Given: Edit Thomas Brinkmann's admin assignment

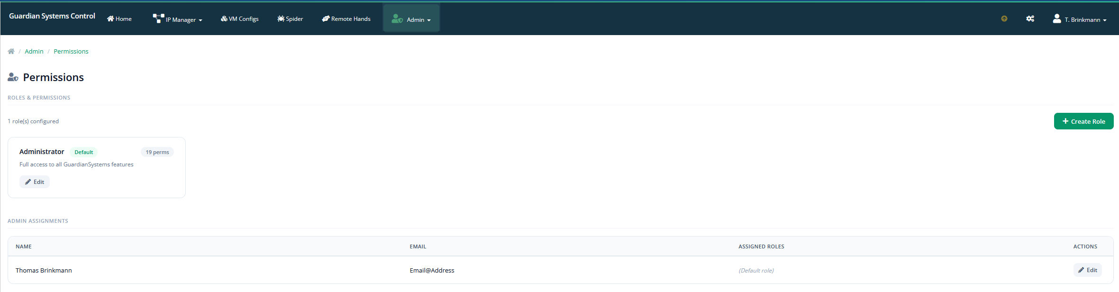Looking at the screenshot, I should click(1087, 270).
